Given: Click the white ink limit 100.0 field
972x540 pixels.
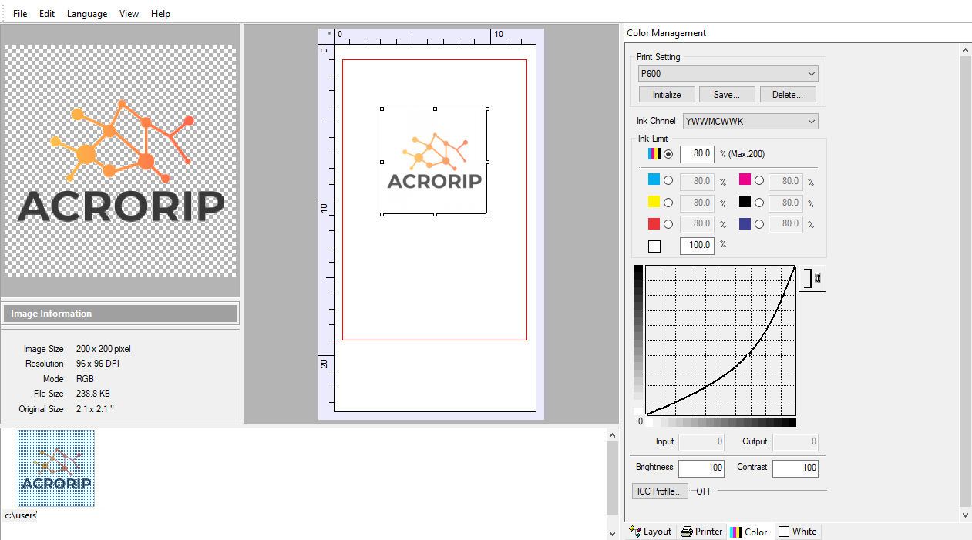Looking at the screenshot, I should 697,245.
